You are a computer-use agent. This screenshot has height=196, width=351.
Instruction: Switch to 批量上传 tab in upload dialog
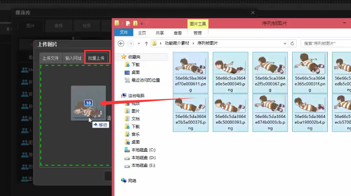tap(96, 58)
